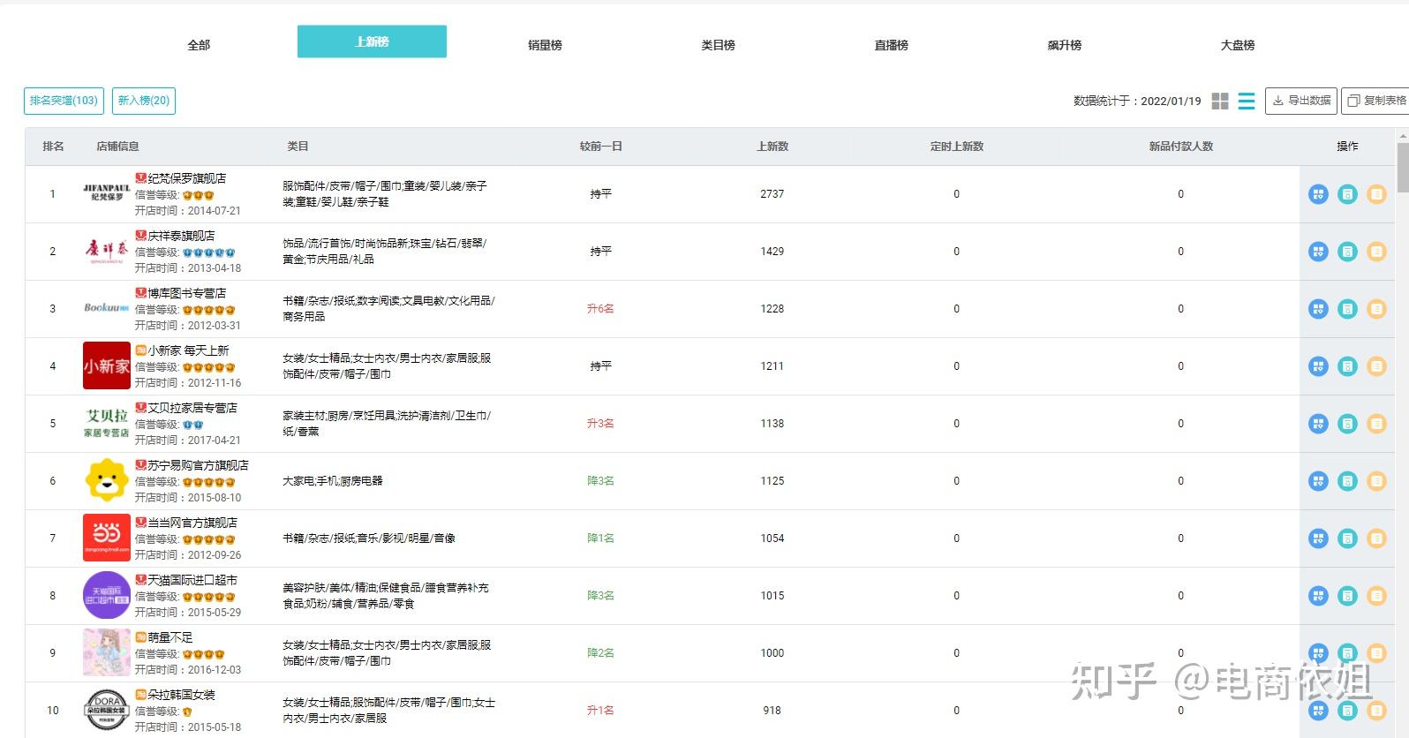Switch to the 销量榜 tab
The width and height of the screenshot is (1409, 738).
click(545, 45)
